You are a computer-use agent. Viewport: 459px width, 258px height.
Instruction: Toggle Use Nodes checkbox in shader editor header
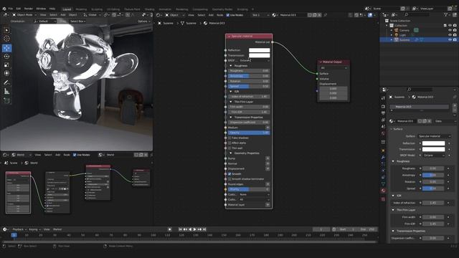point(228,15)
